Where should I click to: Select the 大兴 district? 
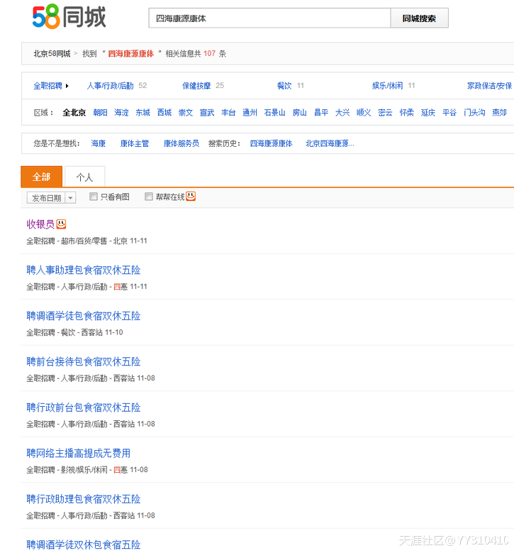point(342,112)
